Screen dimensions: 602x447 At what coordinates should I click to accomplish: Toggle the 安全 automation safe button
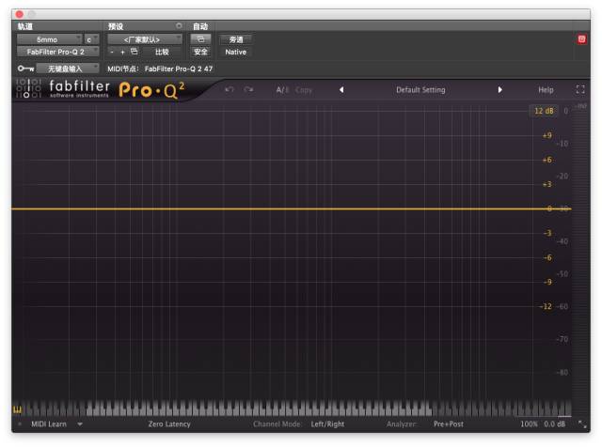point(200,52)
